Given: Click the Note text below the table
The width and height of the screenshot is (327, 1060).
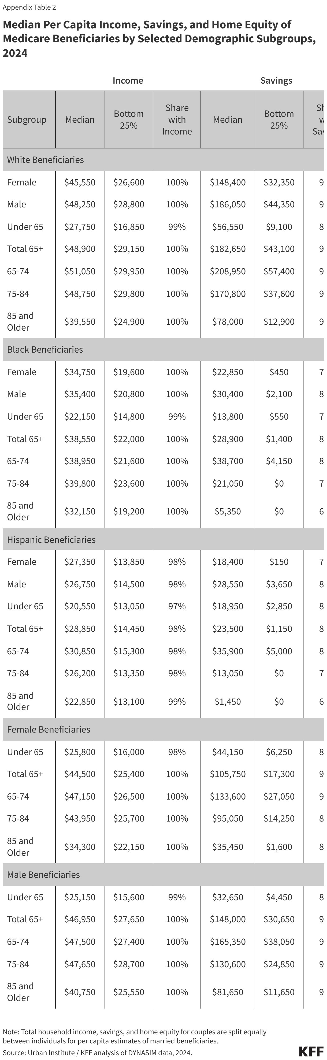Looking at the screenshot, I should 134,1036.
